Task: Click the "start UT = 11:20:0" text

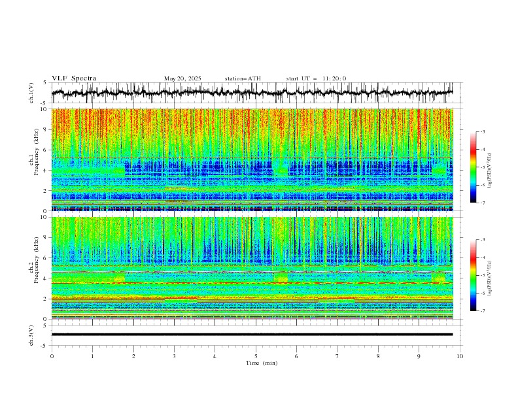Action: 316,78
